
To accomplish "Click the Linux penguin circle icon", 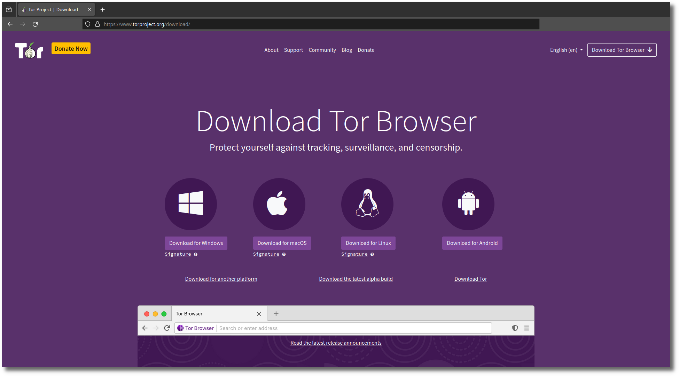I will point(367,204).
